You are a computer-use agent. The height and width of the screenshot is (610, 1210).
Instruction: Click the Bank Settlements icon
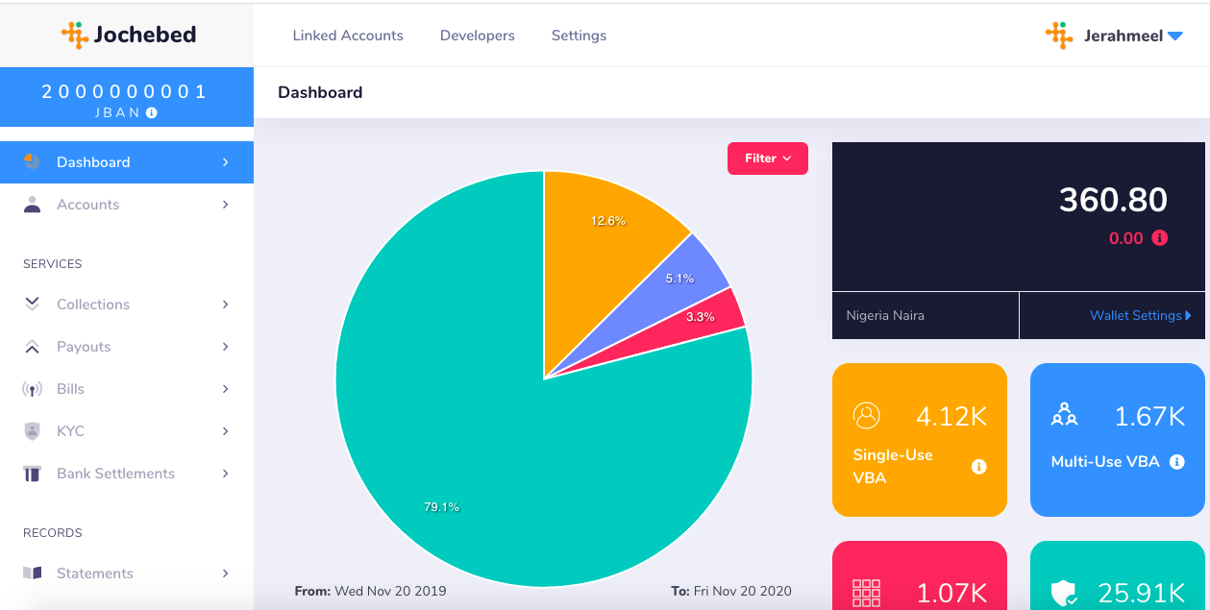(x=32, y=474)
